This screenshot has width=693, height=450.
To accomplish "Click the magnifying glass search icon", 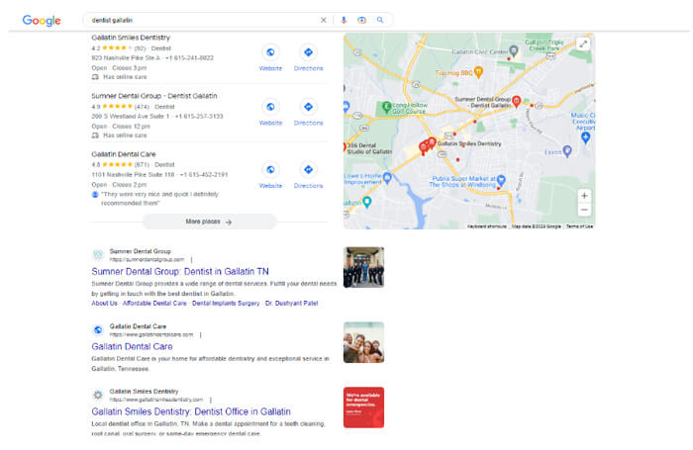I will (x=380, y=20).
